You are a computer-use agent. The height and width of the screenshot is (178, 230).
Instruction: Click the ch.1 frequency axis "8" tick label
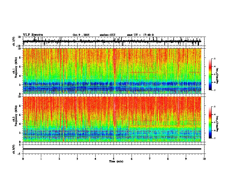coord(20,58)
